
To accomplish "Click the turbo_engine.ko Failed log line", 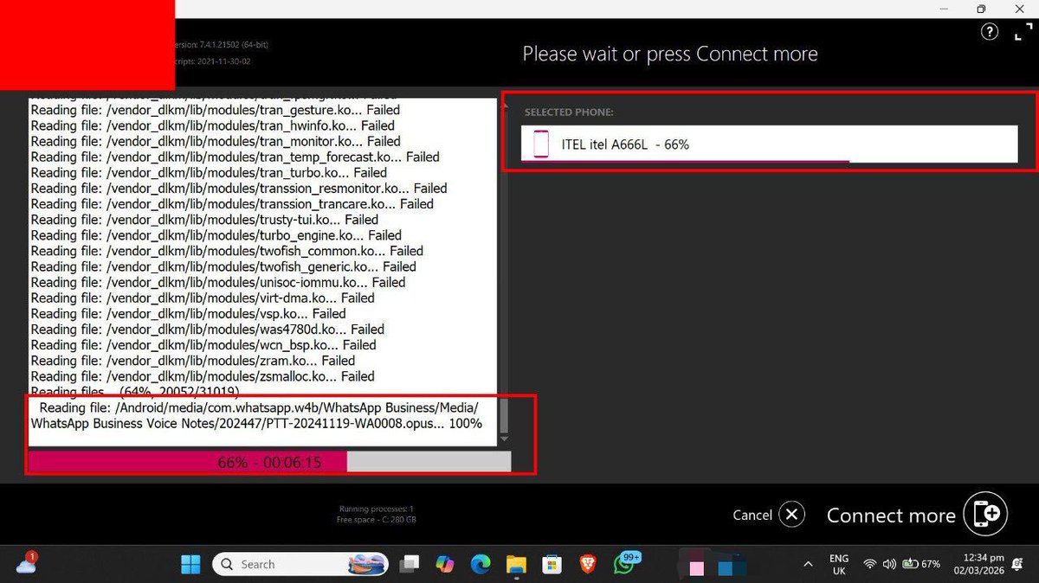I will tap(216, 234).
